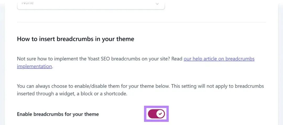This screenshot has height=125, width=283.
Task: Open the help article on breadcrumbs link
Action: tap(219, 59)
